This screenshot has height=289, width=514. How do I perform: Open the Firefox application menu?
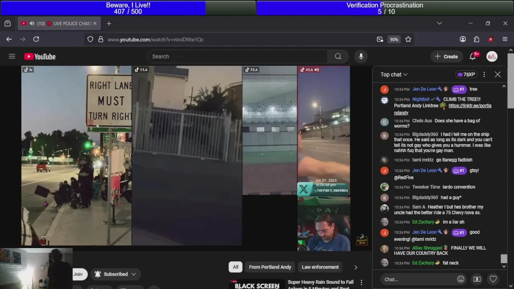(505, 39)
